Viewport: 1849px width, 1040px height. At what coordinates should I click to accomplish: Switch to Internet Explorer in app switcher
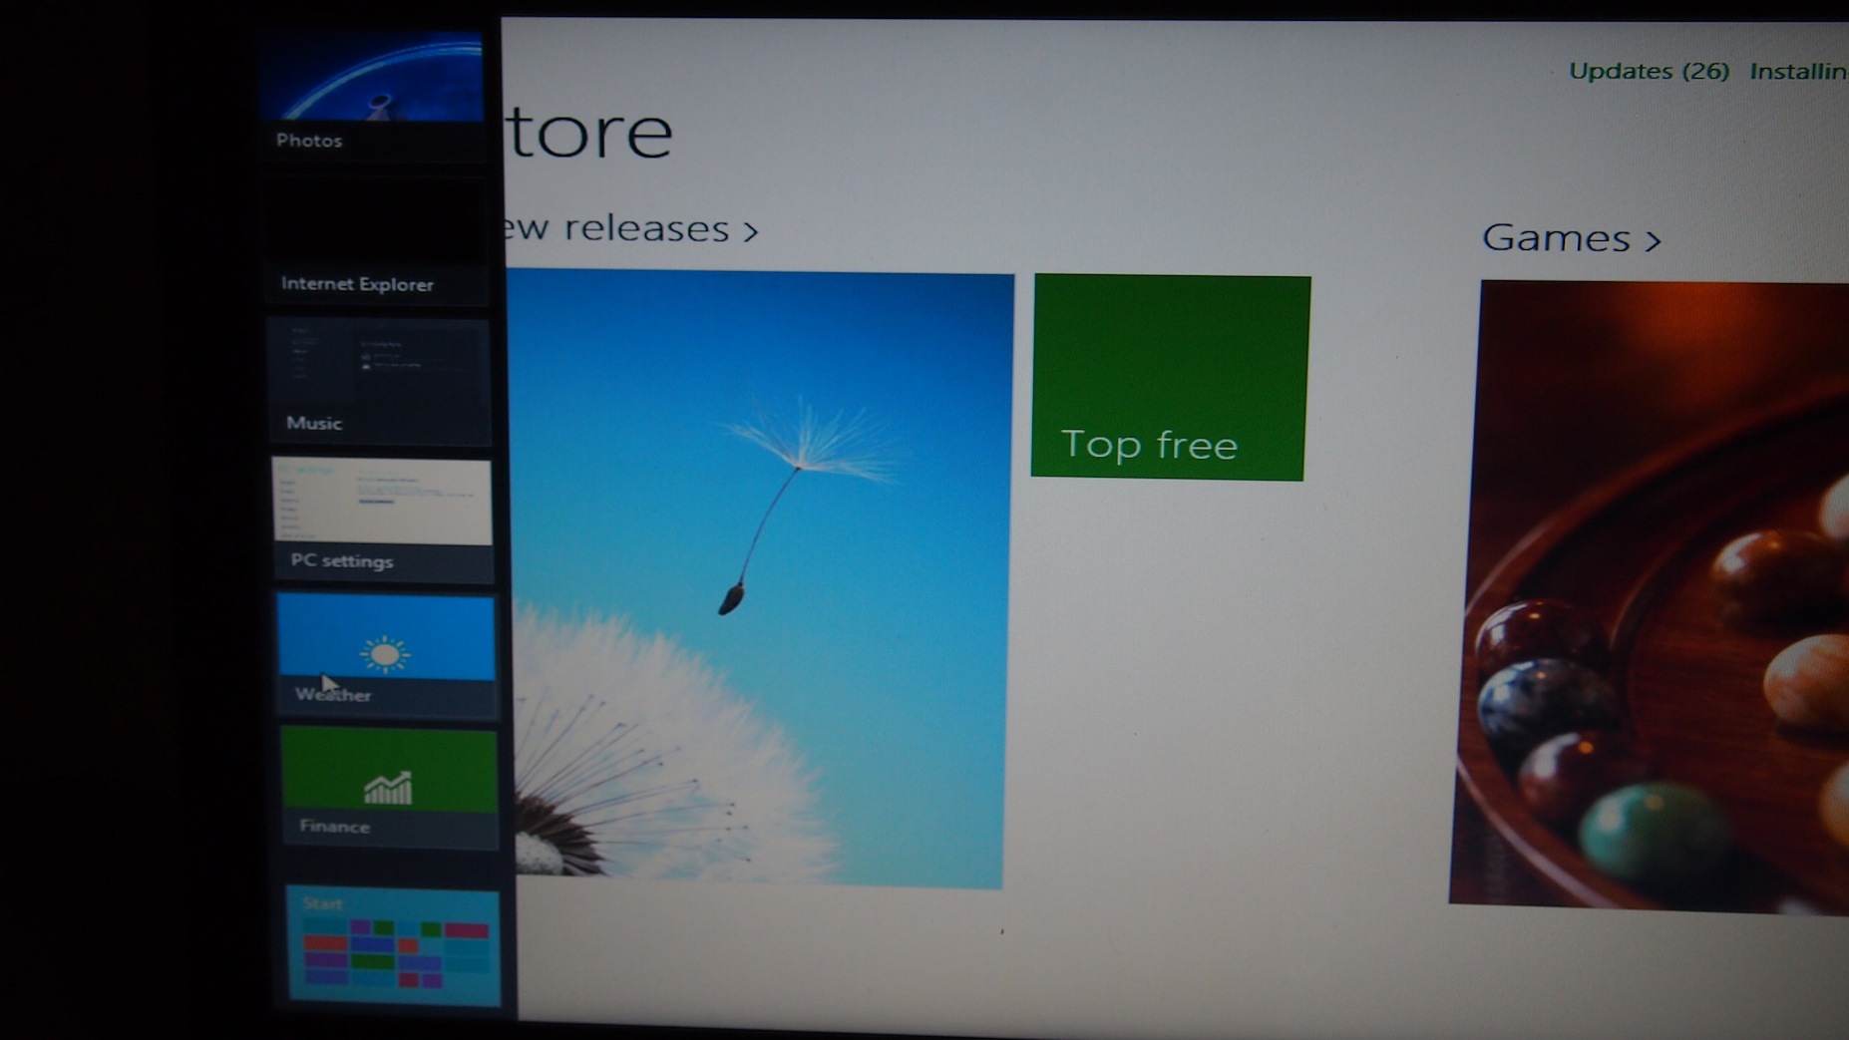coord(376,239)
